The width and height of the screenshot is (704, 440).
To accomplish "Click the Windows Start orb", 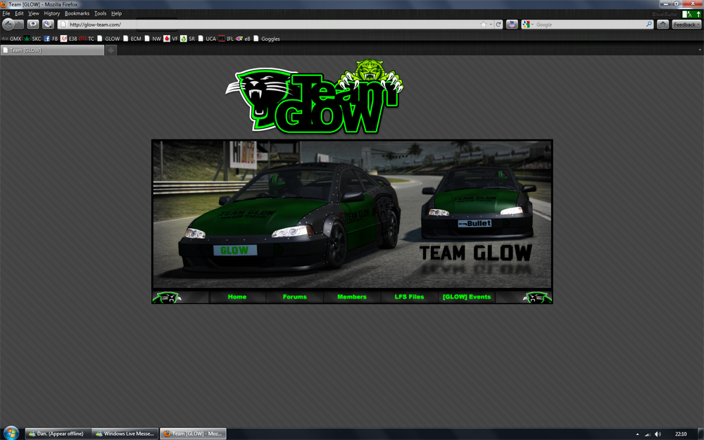I will click(x=11, y=433).
